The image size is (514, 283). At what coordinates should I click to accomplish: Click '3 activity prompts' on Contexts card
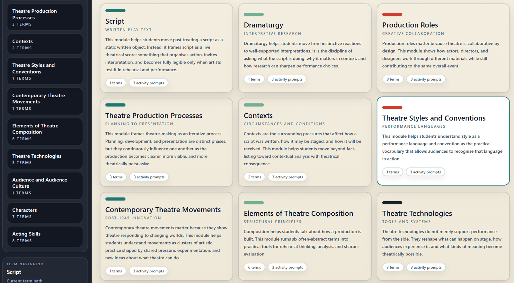pos(288,177)
